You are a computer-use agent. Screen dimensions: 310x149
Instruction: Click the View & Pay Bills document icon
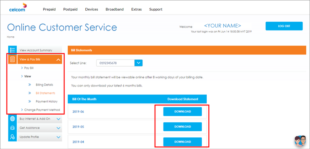(x=13, y=59)
